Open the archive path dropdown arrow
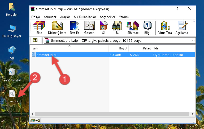The width and height of the screenshot is (204, 129). pos(193,41)
